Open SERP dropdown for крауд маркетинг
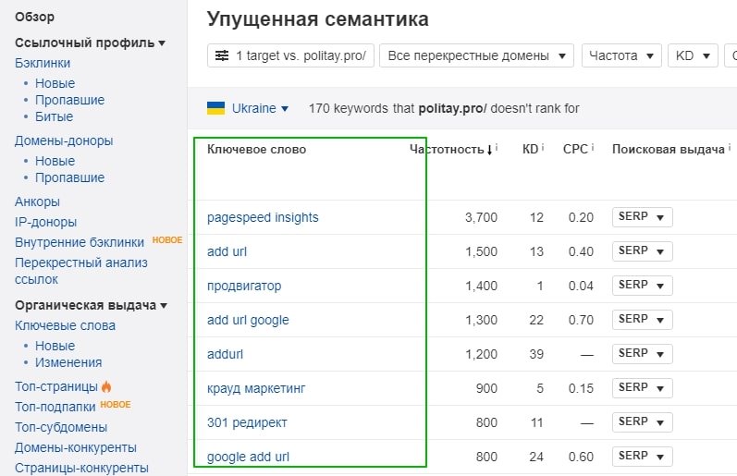 (x=642, y=388)
